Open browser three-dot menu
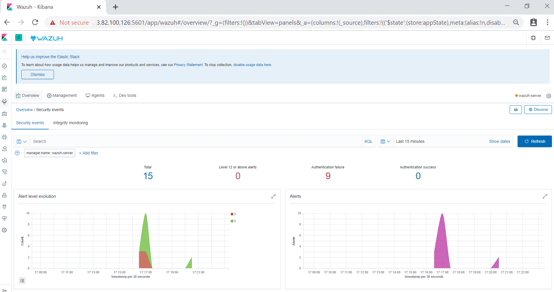The width and height of the screenshot is (554, 292). pos(548,22)
